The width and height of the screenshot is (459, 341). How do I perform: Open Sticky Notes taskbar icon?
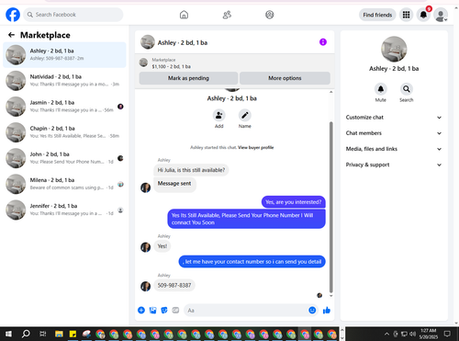click(x=73, y=334)
